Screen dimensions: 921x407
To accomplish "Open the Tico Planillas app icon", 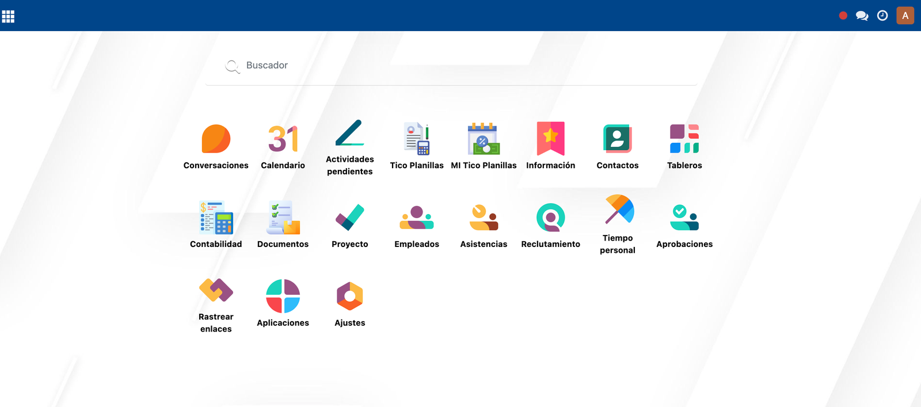I will (x=417, y=139).
